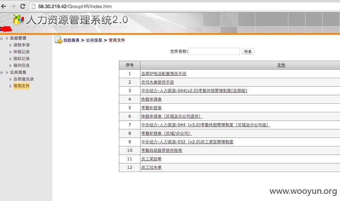Open 考勤休假管理制度(总部版) file link
340x201 pixels.
tap(194, 91)
